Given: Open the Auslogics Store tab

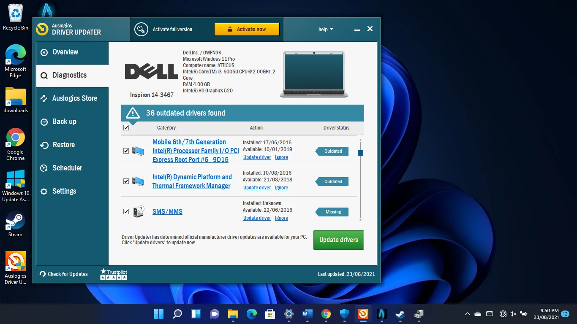Looking at the screenshot, I should click(72, 99).
